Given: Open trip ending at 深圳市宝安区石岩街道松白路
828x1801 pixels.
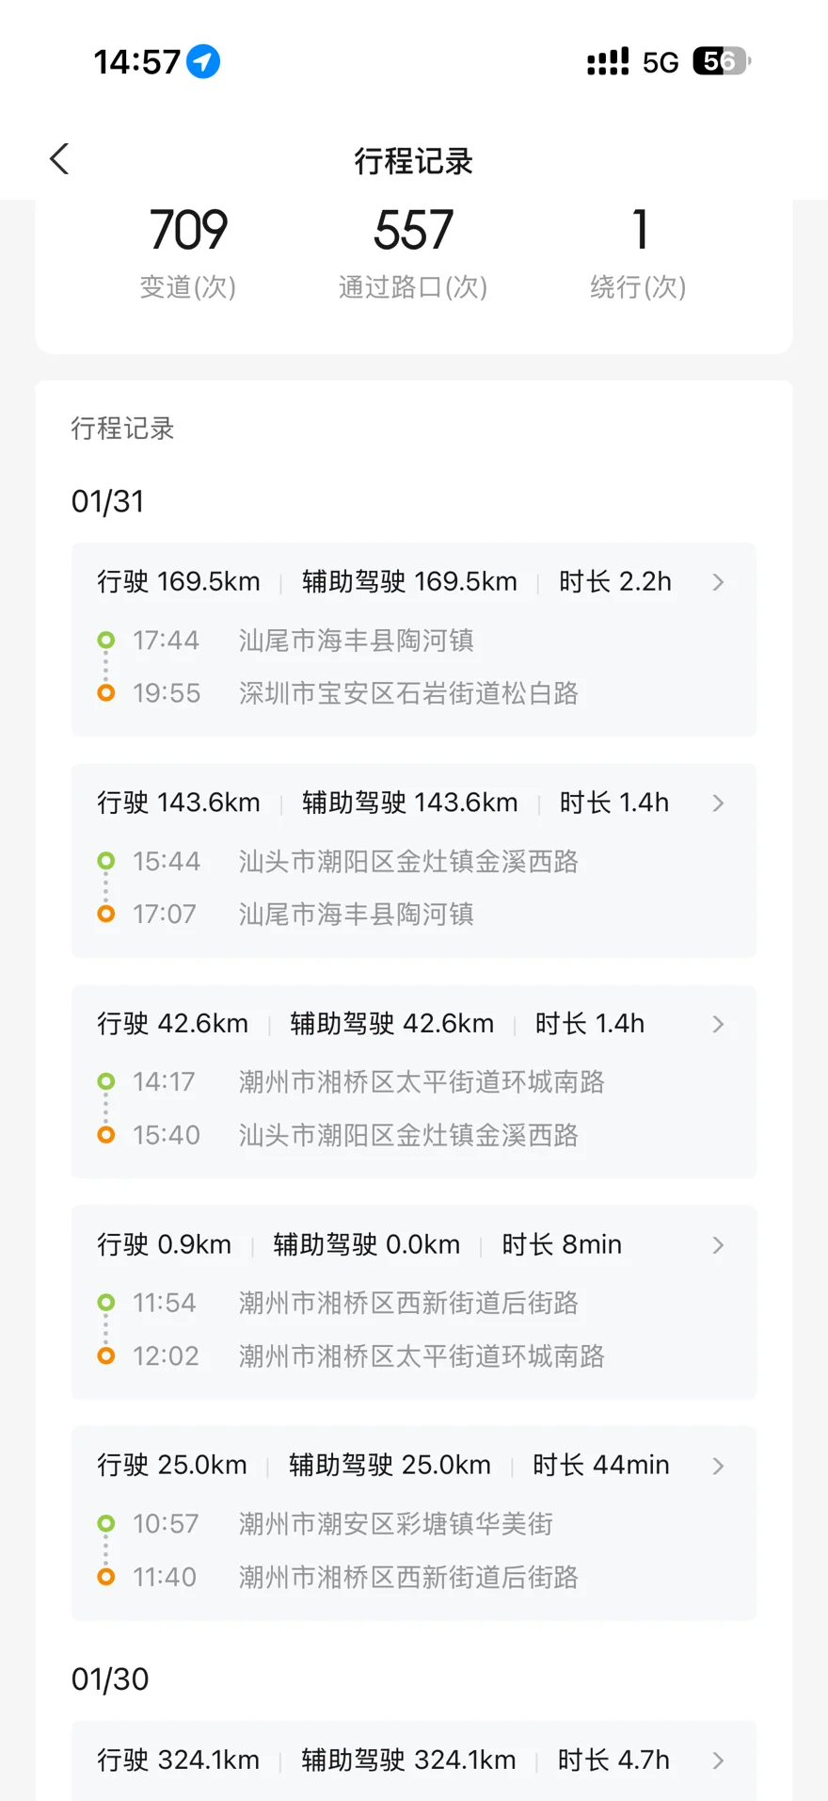Looking at the screenshot, I should point(408,693).
